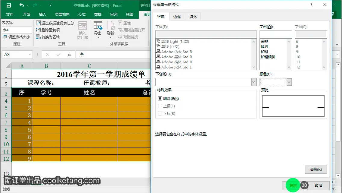Click the 属性 external data icon
Screen dimensions: 342x193
[120, 23]
